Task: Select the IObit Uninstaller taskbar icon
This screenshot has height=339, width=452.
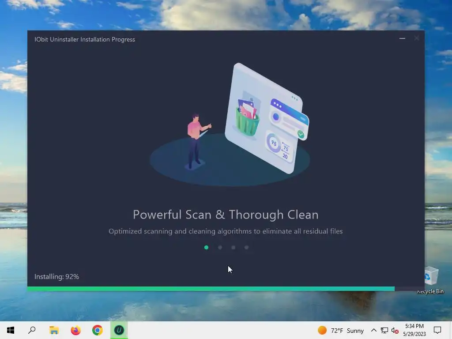Action: point(119,330)
